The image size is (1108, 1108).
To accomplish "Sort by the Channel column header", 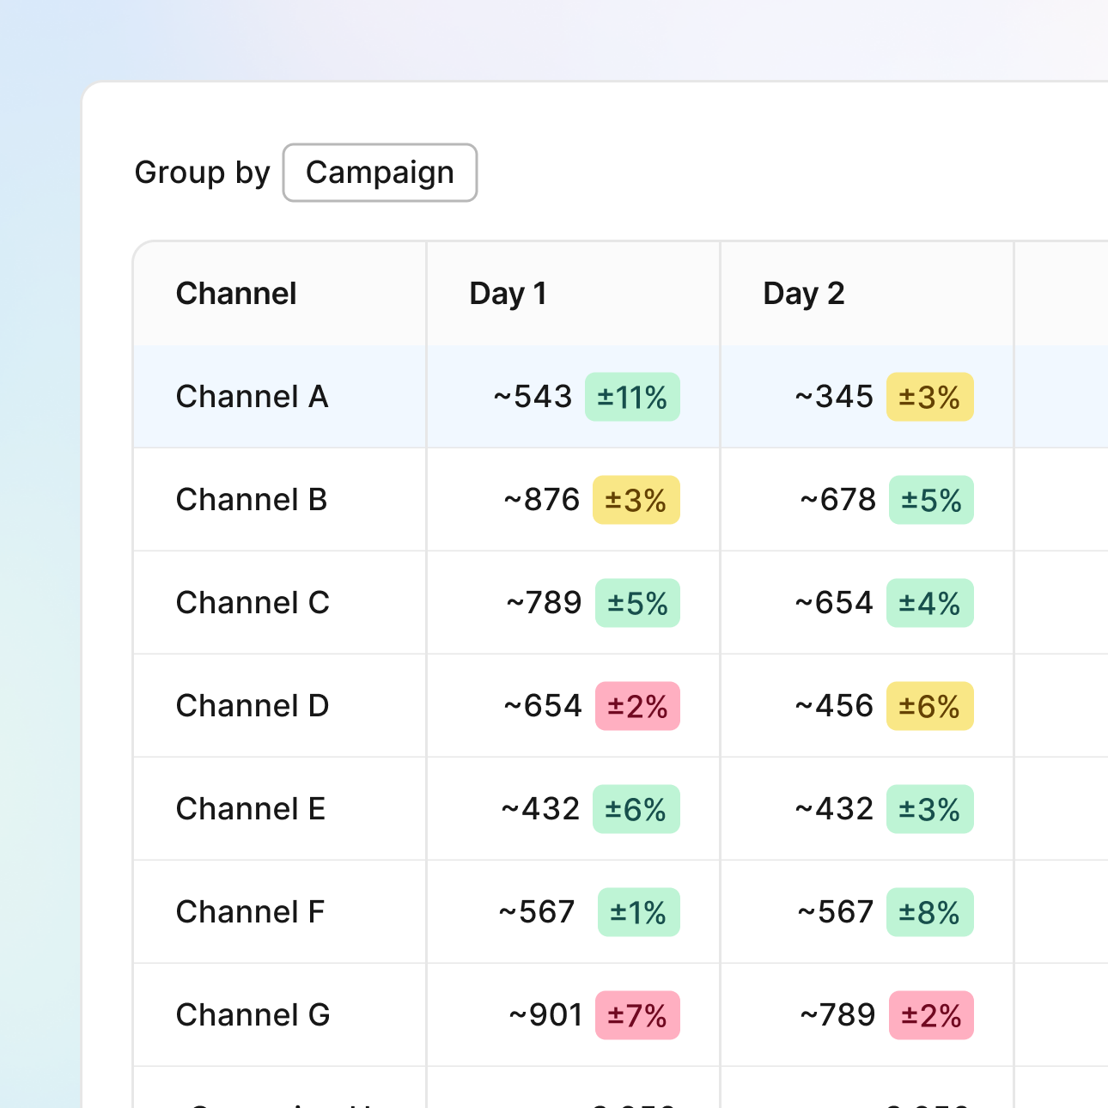I will pos(236,294).
